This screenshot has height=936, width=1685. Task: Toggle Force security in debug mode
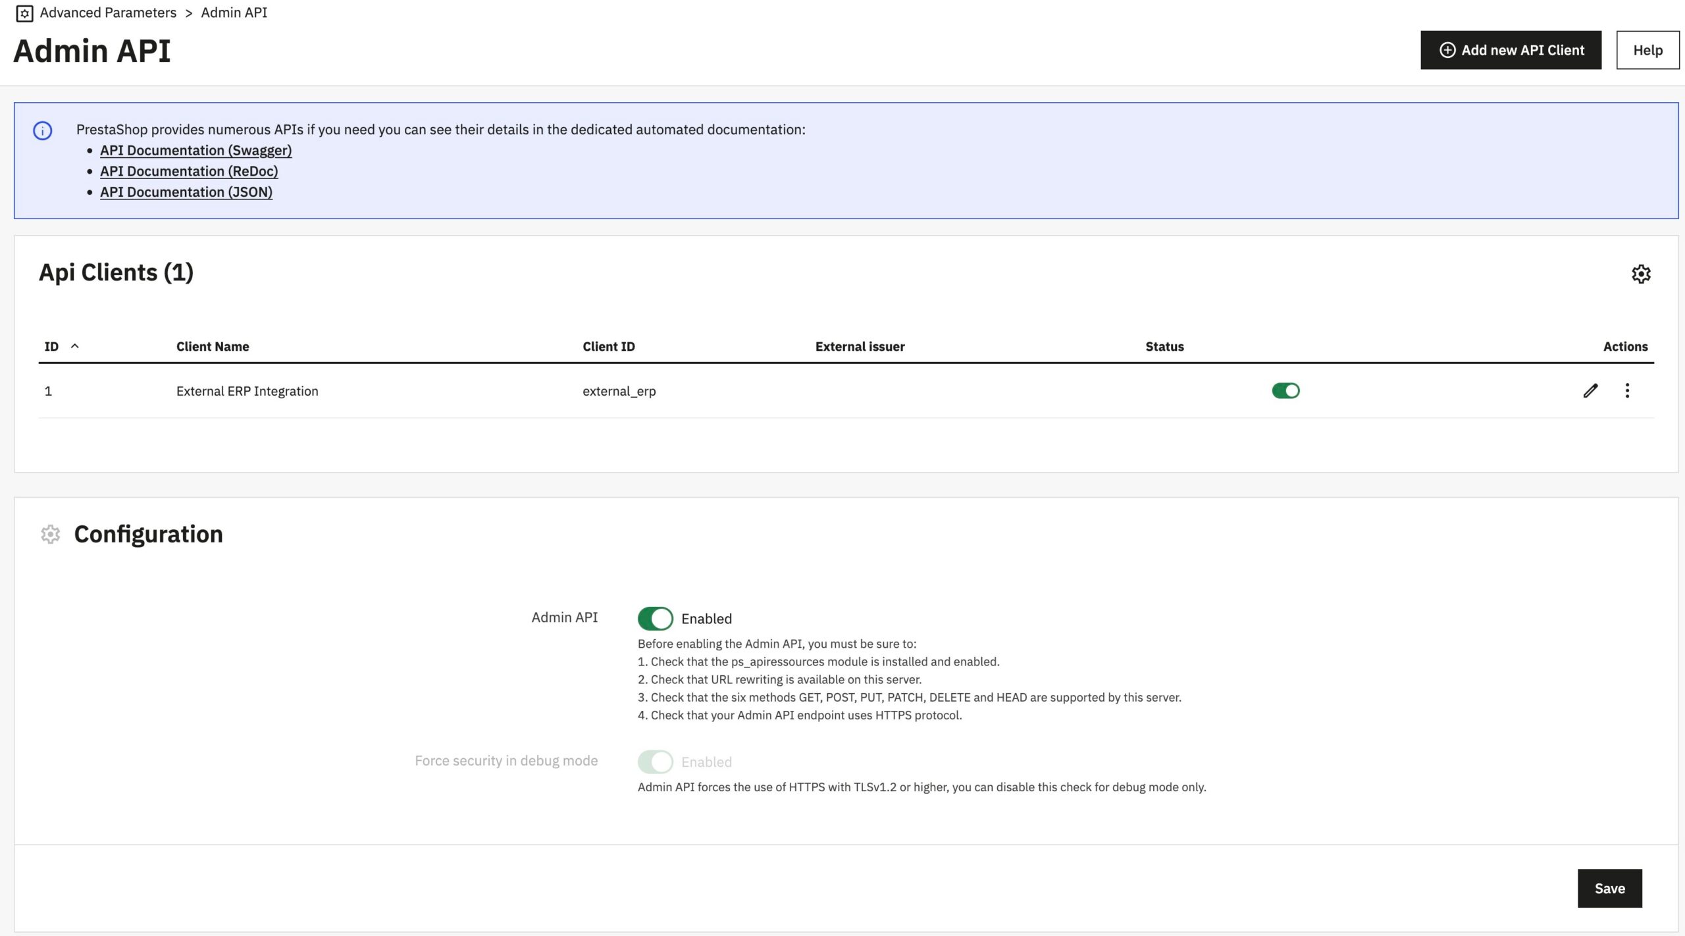655,762
